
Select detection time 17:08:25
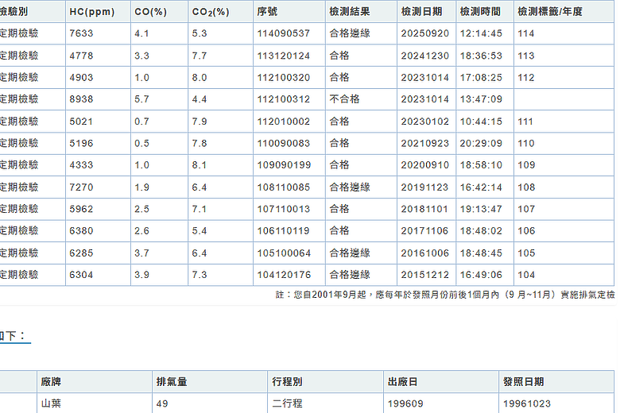click(x=481, y=78)
